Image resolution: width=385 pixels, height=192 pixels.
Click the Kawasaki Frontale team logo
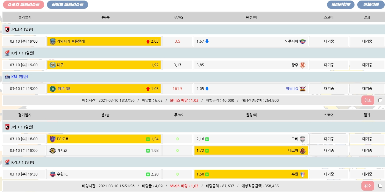(52, 42)
